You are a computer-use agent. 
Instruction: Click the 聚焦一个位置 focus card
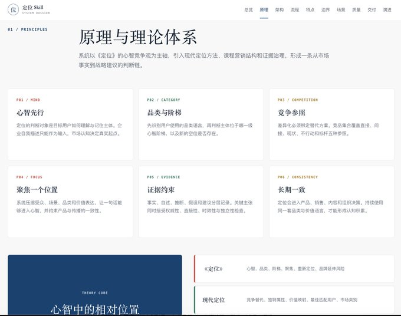70,202
